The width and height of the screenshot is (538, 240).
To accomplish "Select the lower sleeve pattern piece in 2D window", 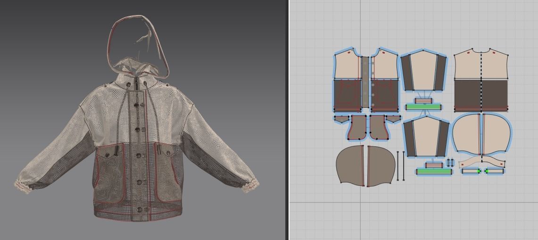I will [426, 136].
